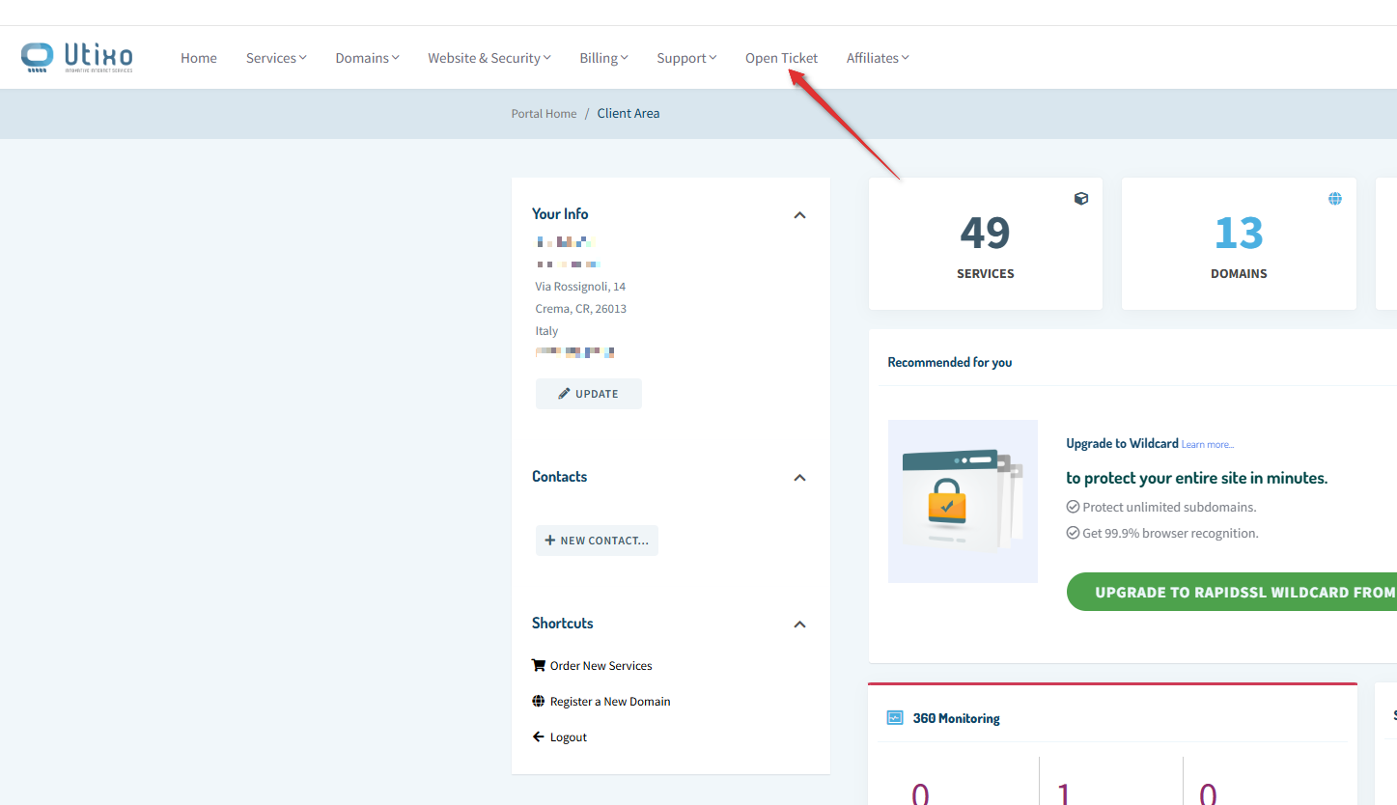Image resolution: width=1397 pixels, height=805 pixels.
Task: Click the Recommended for you heading
Action: [950, 362]
